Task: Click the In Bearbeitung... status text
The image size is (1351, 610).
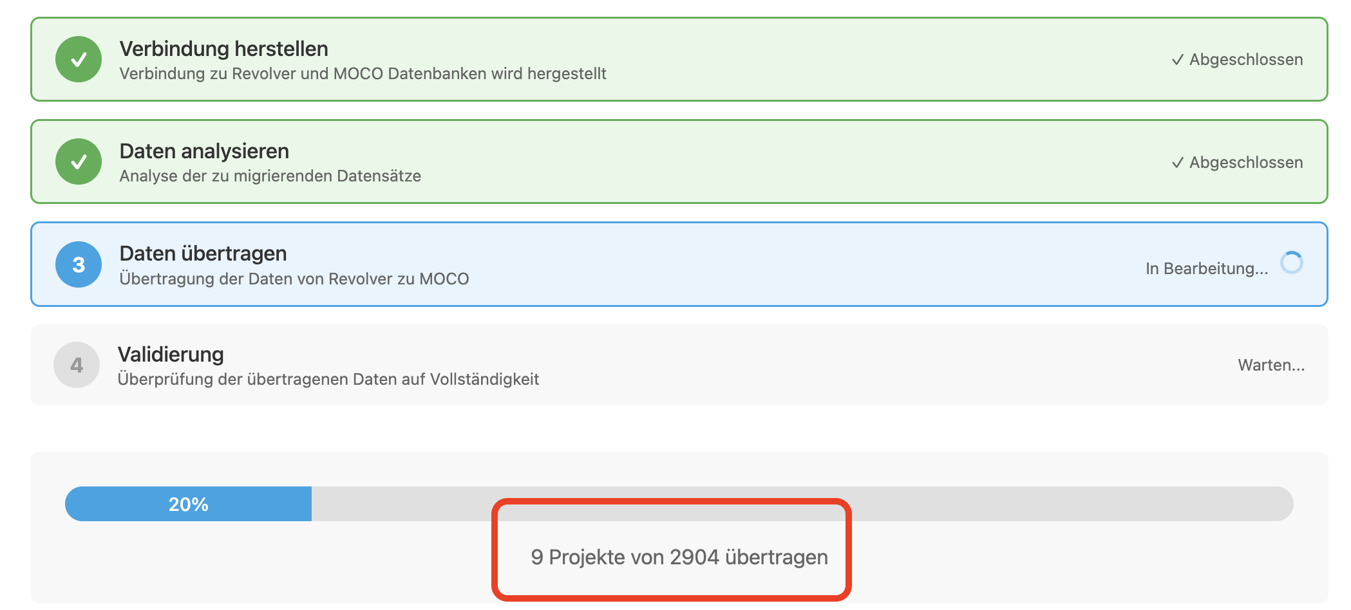Action: tap(1206, 268)
